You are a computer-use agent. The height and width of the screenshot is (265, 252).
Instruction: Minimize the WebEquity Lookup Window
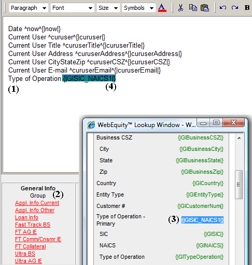click(203, 123)
